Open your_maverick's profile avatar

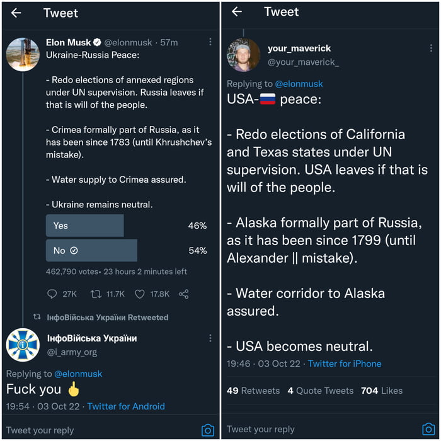point(243,55)
